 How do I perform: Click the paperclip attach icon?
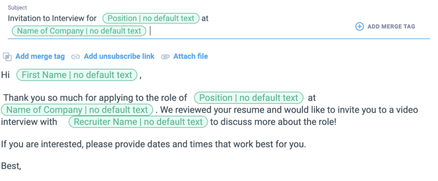(165, 57)
